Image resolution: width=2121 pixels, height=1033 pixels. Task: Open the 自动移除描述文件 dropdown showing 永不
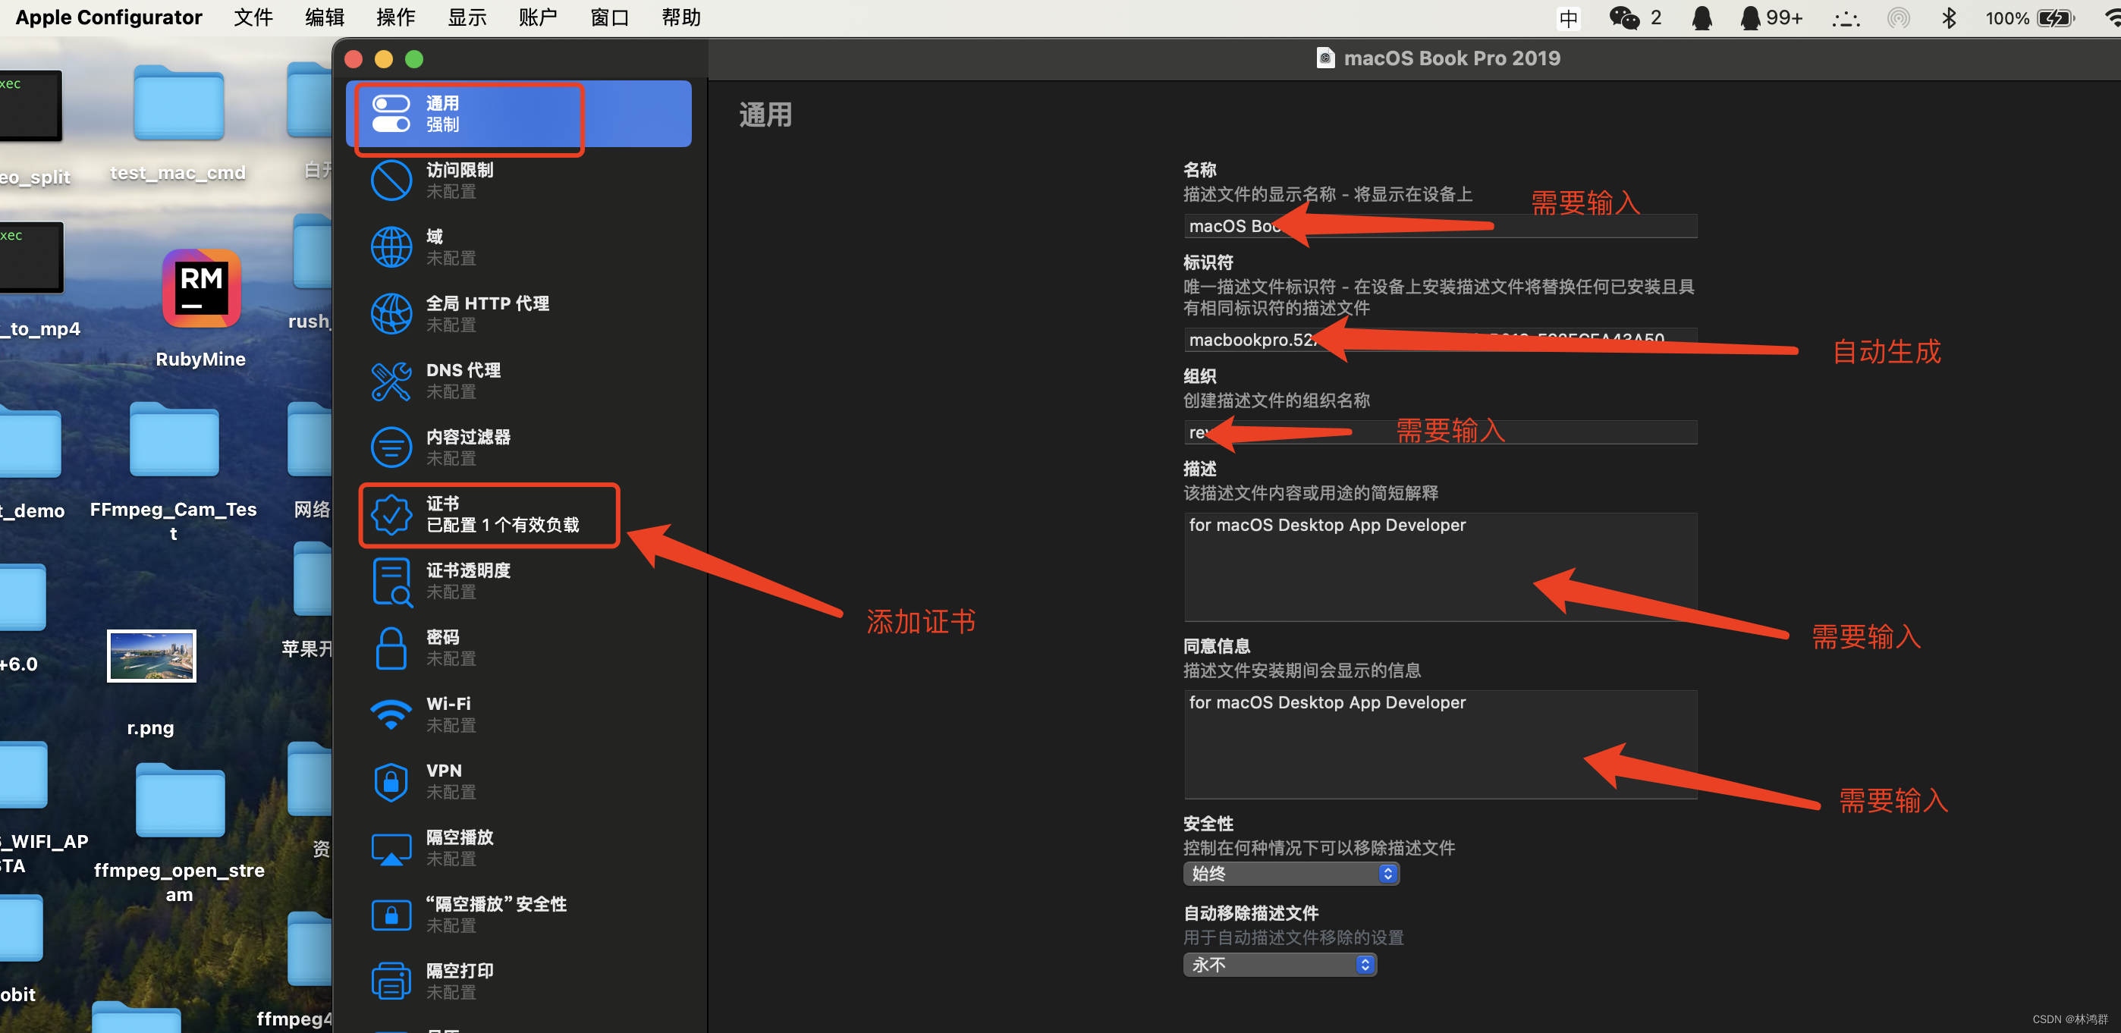1280,964
